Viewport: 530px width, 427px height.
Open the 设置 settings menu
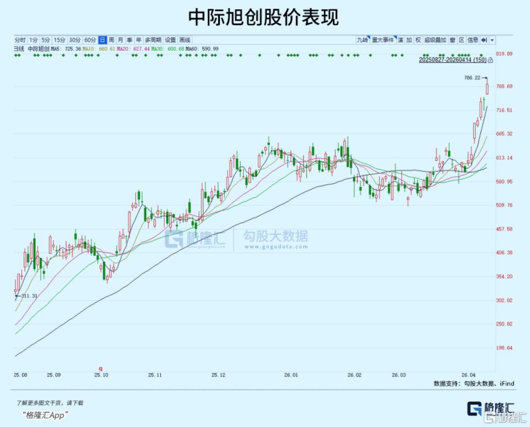[170, 40]
